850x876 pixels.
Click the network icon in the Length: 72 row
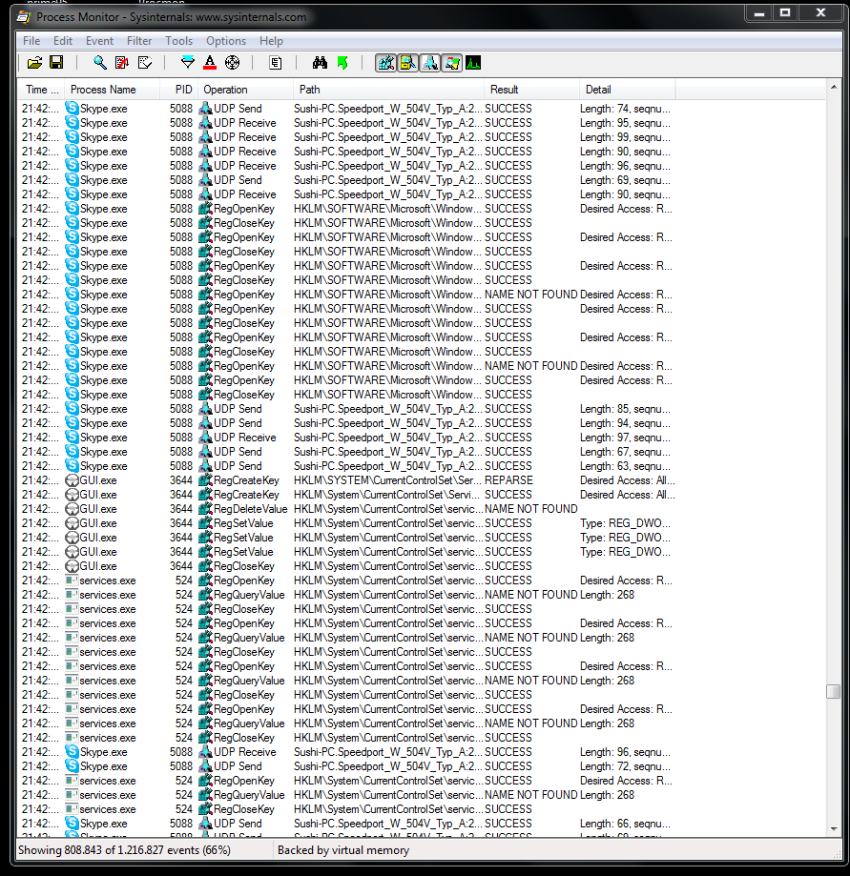(206, 766)
